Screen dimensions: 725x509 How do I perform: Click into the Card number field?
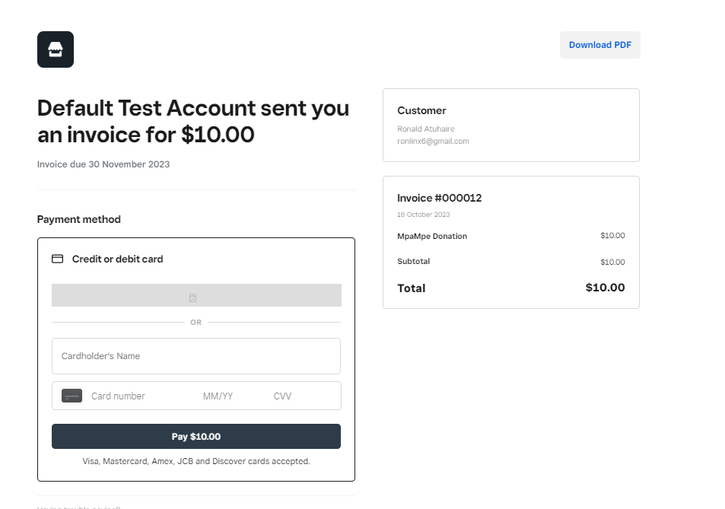[x=137, y=396]
